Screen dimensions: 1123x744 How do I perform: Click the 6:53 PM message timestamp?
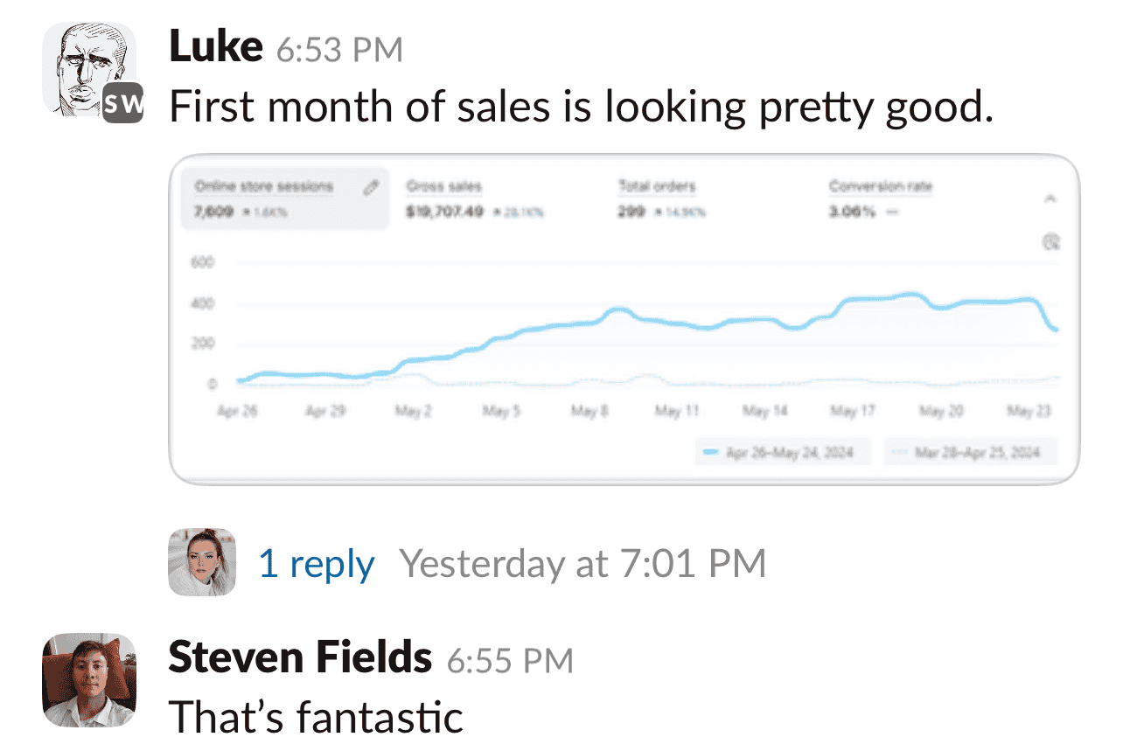coord(339,51)
